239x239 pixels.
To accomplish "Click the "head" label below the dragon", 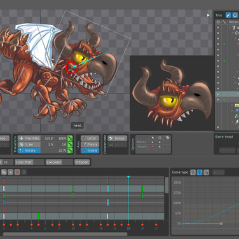I will (77, 126).
